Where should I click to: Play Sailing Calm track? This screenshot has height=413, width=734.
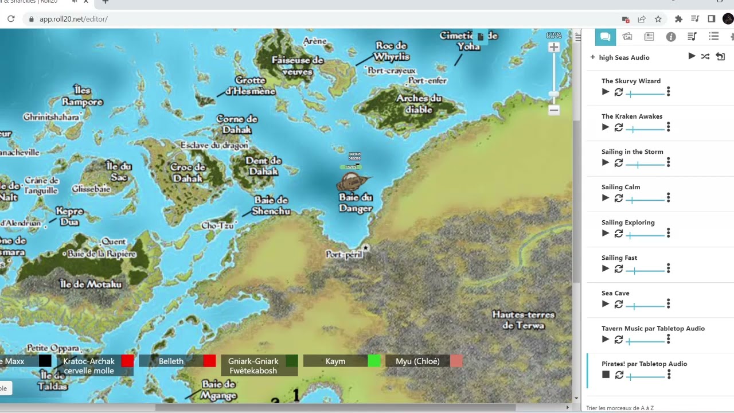point(606,198)
